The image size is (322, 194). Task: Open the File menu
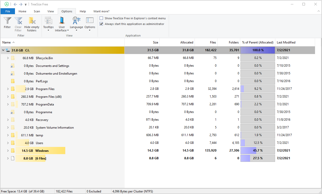(8, 11)
